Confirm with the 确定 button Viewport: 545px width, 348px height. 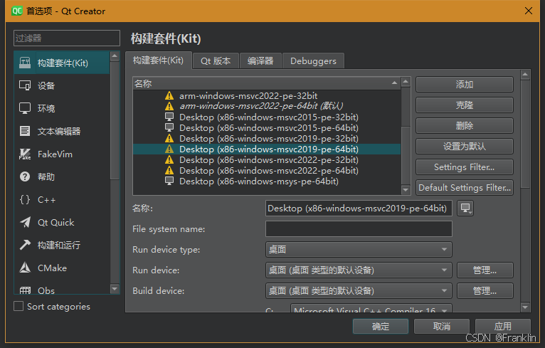pyautogui.click(x=381, y=327)
